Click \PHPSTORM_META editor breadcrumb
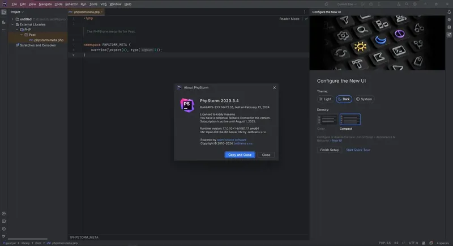This screenshot has width=453, height=246. coord(84,237)
